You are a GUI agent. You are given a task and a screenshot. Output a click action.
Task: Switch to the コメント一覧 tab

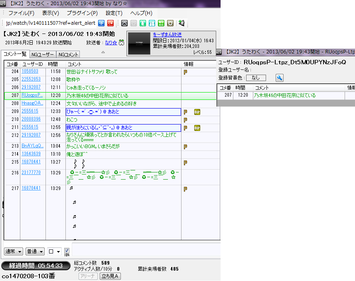coord(15,54)
